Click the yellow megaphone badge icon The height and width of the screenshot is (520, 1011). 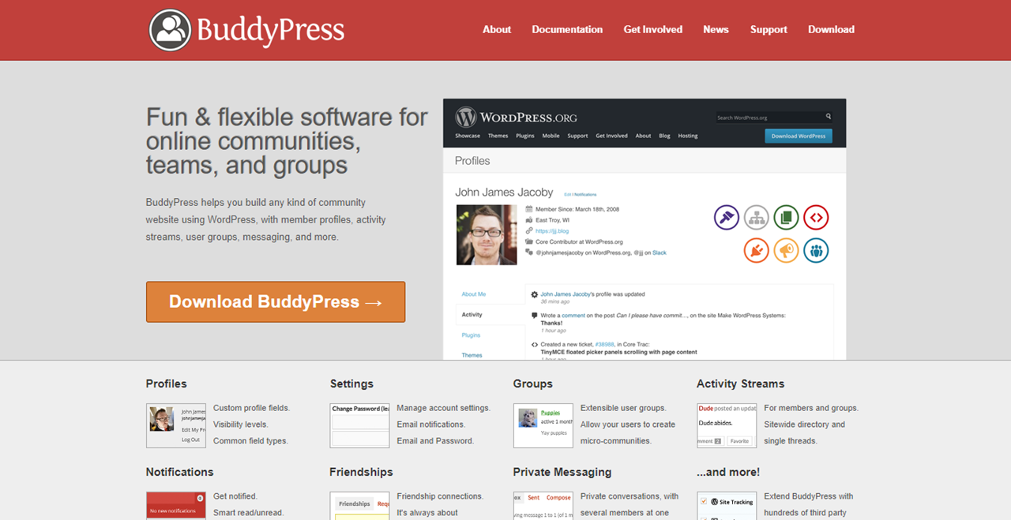tap(786, 251)
